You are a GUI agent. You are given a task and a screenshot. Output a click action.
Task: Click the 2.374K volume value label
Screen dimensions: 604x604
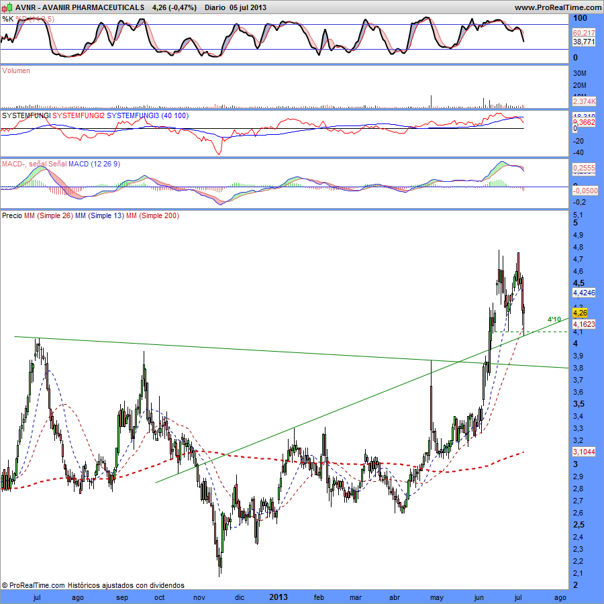(x=584, y=101)
